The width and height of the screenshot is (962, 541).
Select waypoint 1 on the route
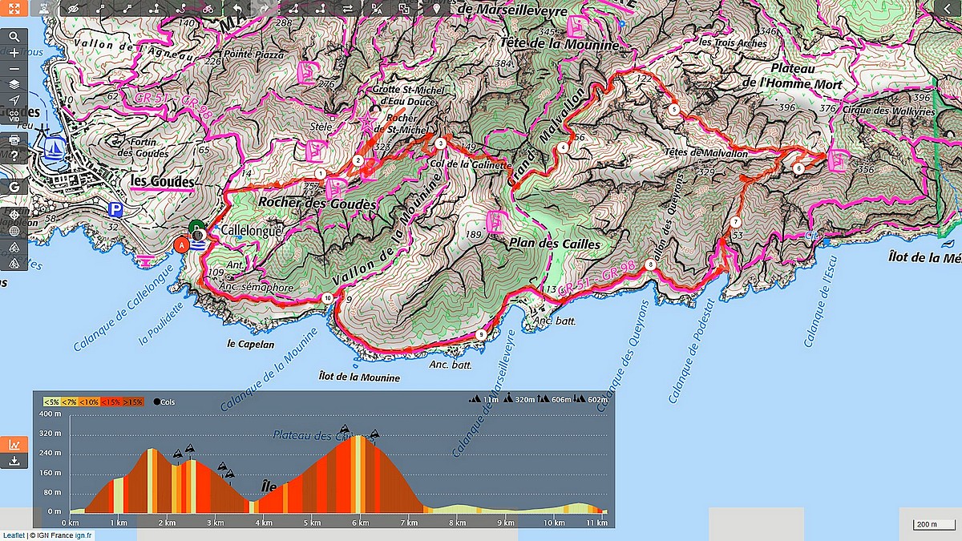tap(320, 173)
